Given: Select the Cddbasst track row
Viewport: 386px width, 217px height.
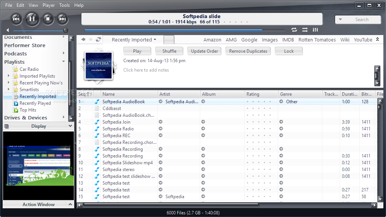Looking at the screenshot, I should [227, 108].
